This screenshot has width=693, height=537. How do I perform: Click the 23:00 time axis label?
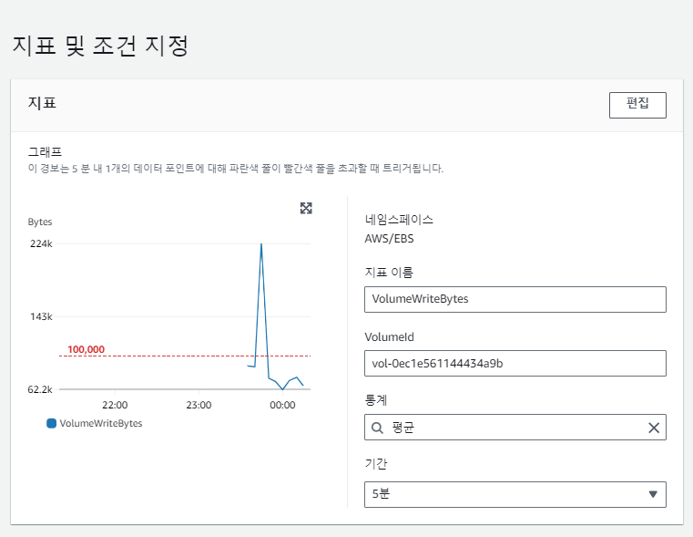[199, 405]
